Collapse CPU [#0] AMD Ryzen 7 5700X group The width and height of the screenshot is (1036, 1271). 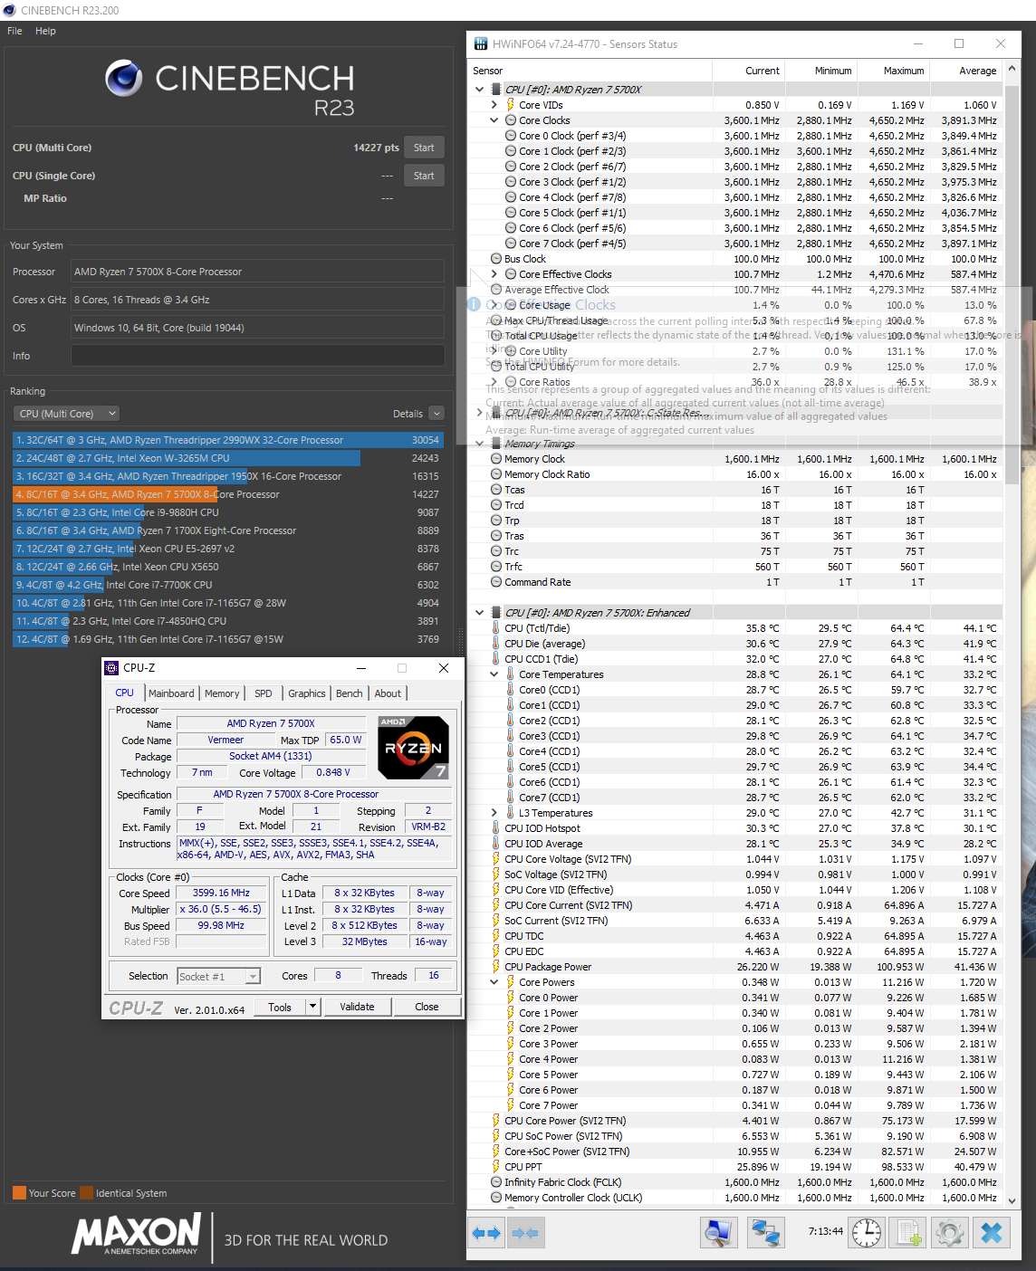coord(480,90)
